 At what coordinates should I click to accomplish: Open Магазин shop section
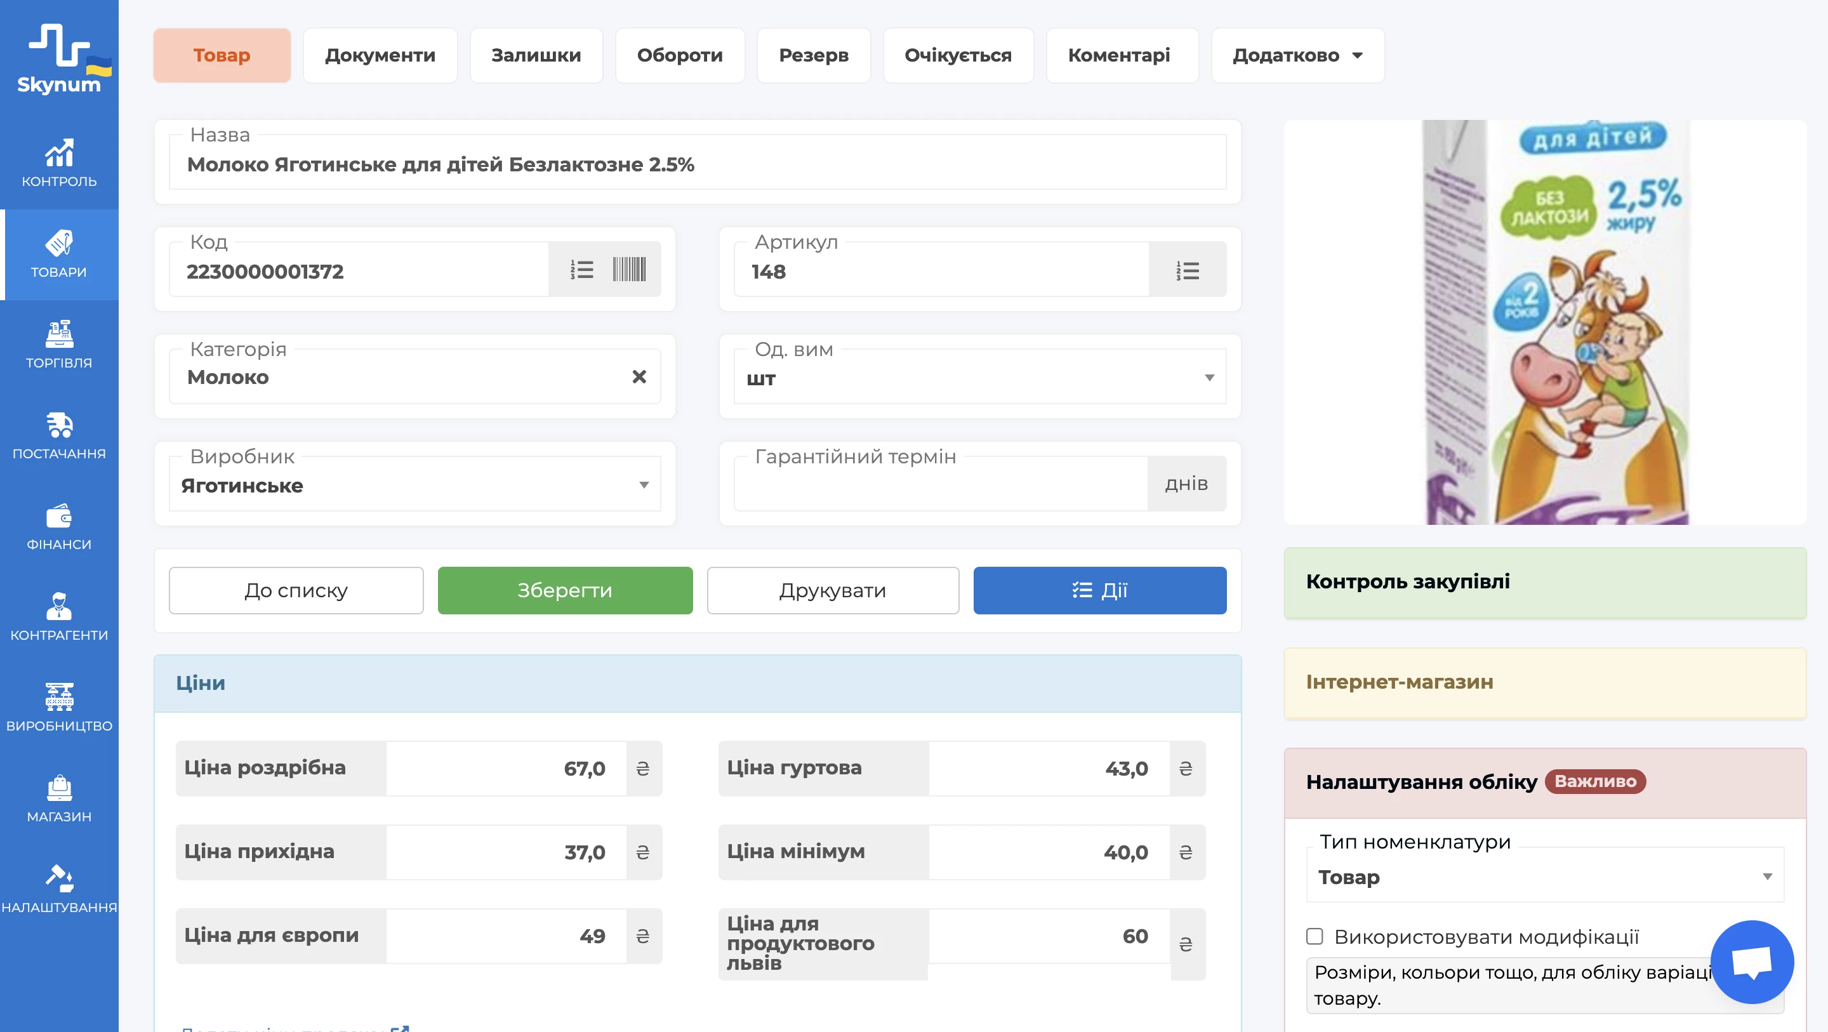coord(59,799)
